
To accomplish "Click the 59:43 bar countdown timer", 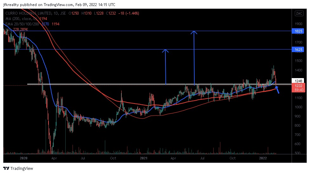I will 299,90.
